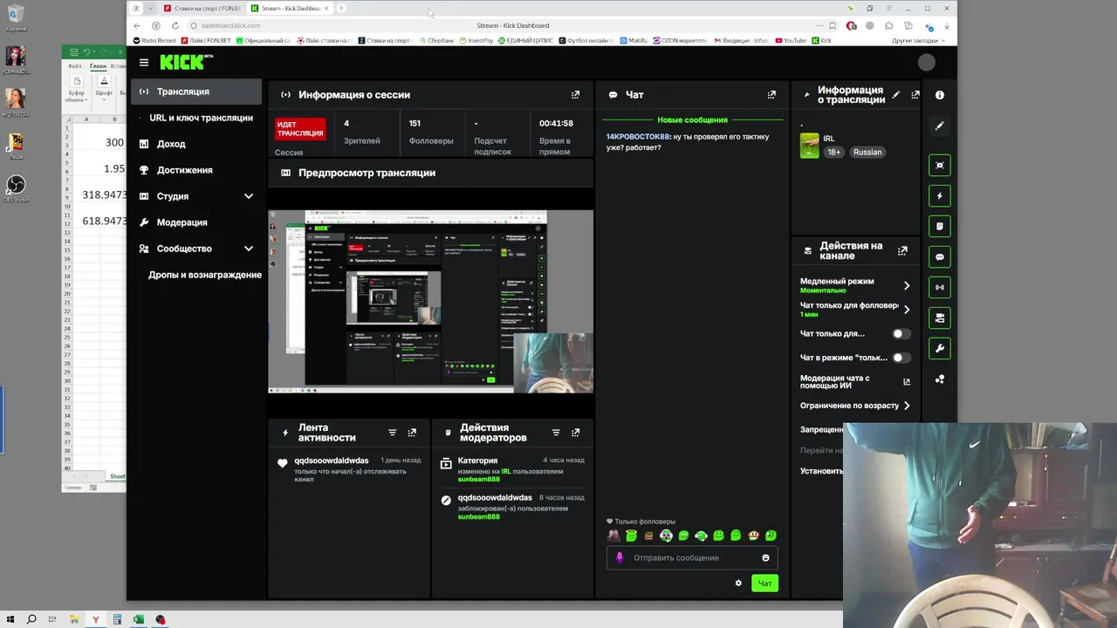This screenshot has width=1117, height=628.
Task: Click the Отправить сообщение input field
Action: tap(691, 558)
